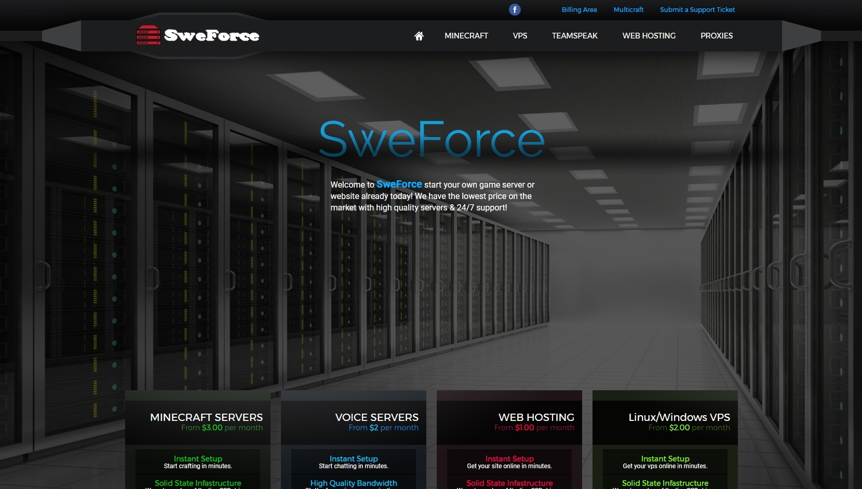Open the MINECRAFT menu item

[466, 36]
